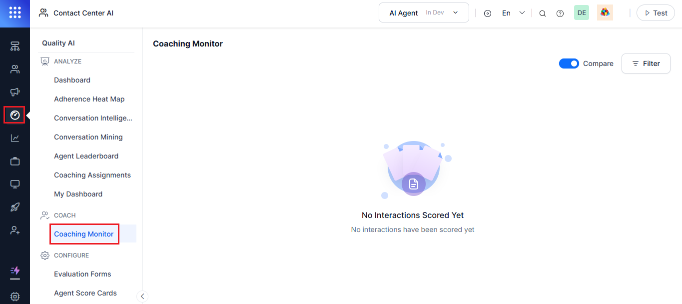Click the DE user avatar
This screenshot has height=304, width=682.
pyautogui.click(x=582, y=13)
